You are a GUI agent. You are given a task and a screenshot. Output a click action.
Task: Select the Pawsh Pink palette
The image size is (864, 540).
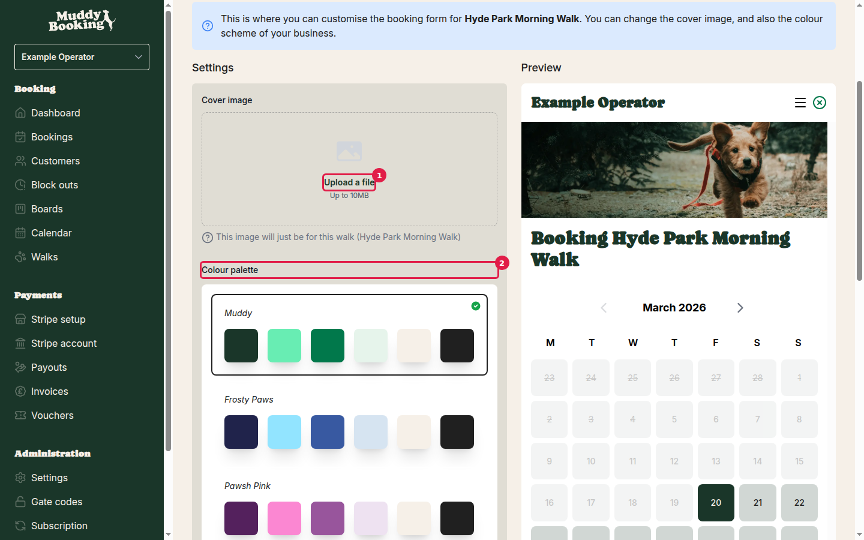click(x=349, y=507)
